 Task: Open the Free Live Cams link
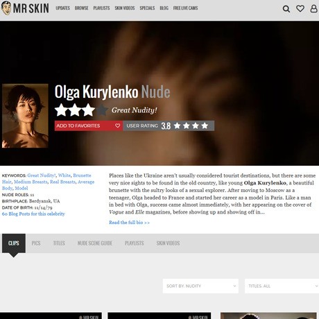185,8
